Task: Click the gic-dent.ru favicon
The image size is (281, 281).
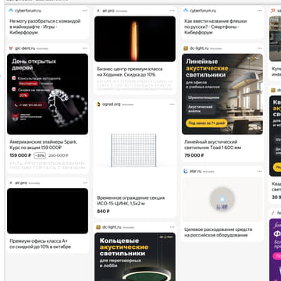Action: [x=11, y=48]
